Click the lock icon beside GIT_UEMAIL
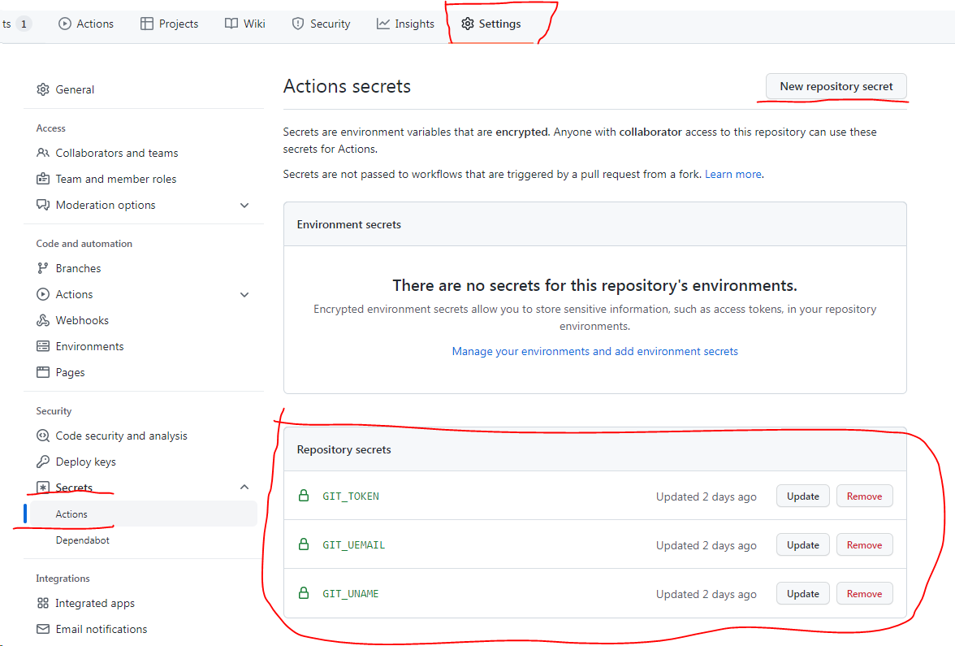The width and height of the screenshot is (955, 646). [304, 544]
